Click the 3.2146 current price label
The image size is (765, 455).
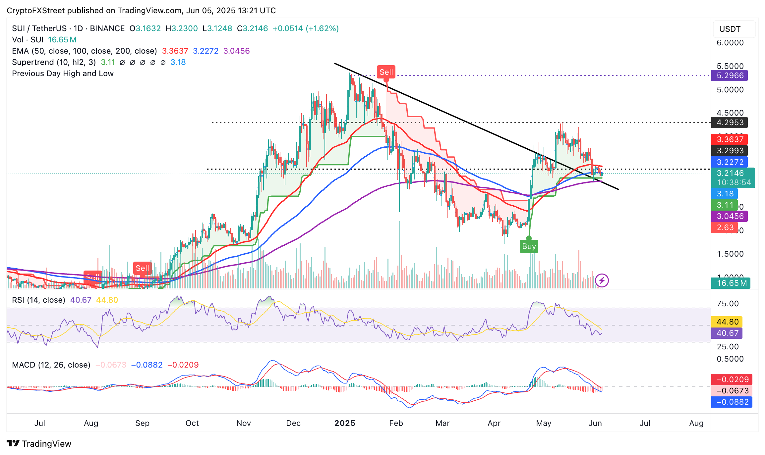point(730,173)
